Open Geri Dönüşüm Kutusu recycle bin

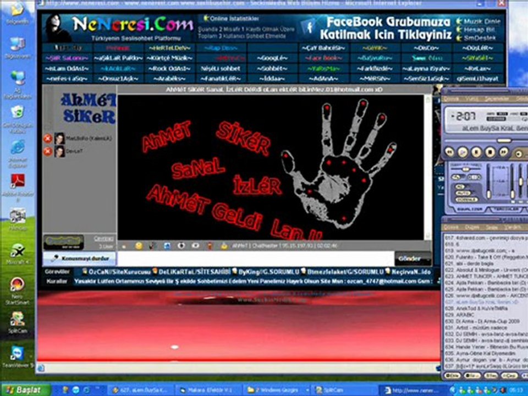click(18, 119)
